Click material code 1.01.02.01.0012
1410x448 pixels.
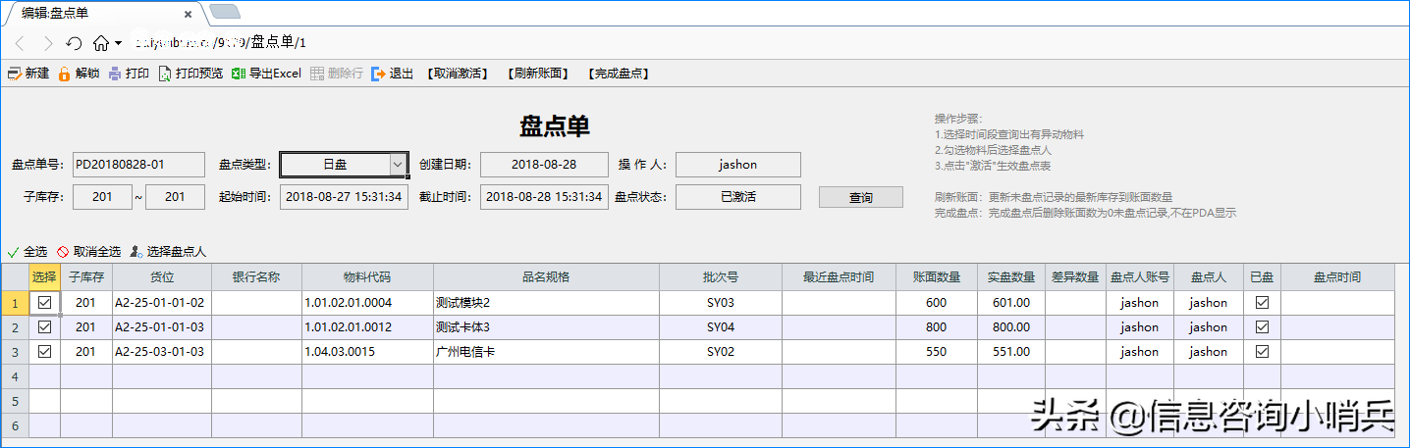[x=367, y=327]
